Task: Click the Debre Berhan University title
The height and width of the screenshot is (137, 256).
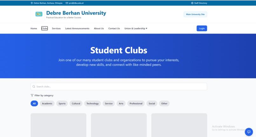Action: 76,13
